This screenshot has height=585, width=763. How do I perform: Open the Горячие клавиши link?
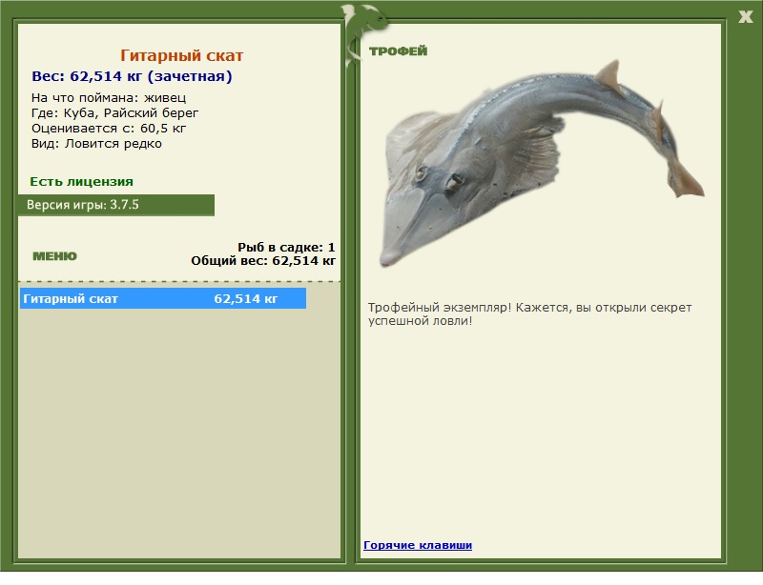pyautogui.click(x=418, y=545)
